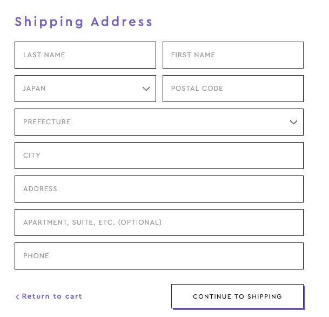Click the Prefecture dropdown chevron arrow
Viewport: 329px width, 317px height.
tap(293, 122)
